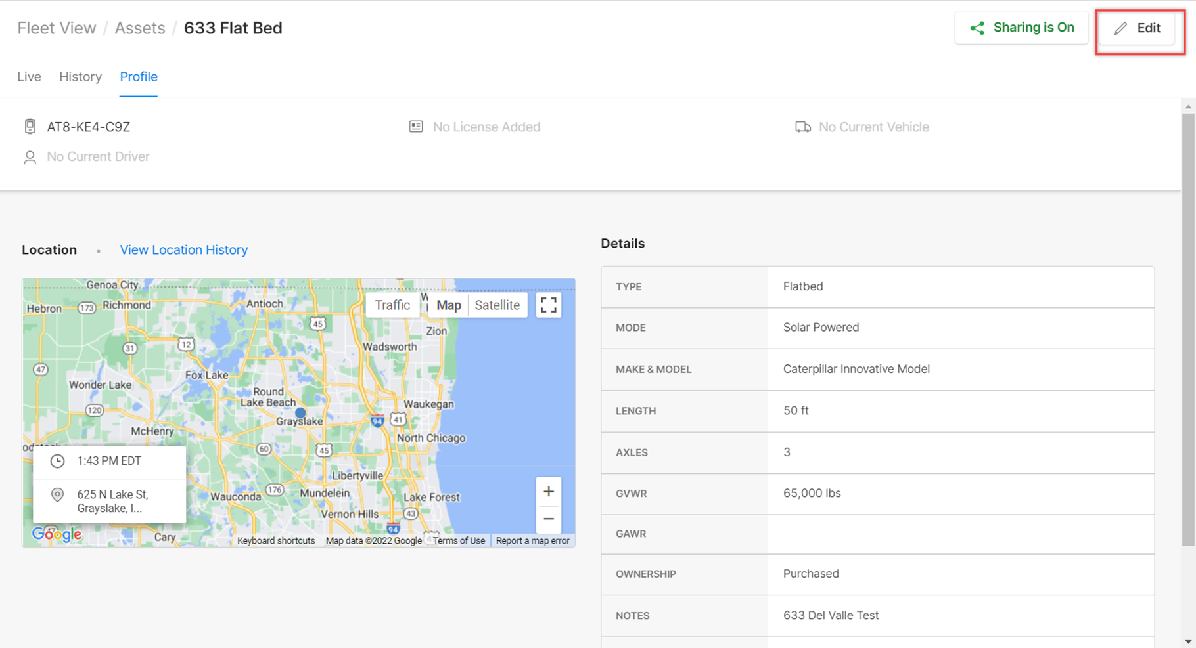Zoom out on the map

(549, 519)
